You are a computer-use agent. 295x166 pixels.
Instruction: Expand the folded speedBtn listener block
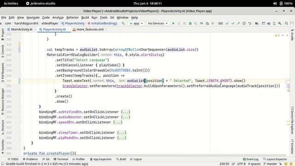[x=118, y=122]
